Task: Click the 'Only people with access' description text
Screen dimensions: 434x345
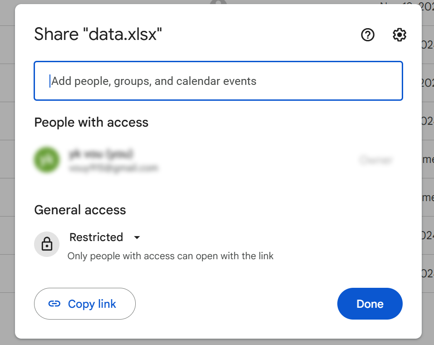Action: point(171,256)
